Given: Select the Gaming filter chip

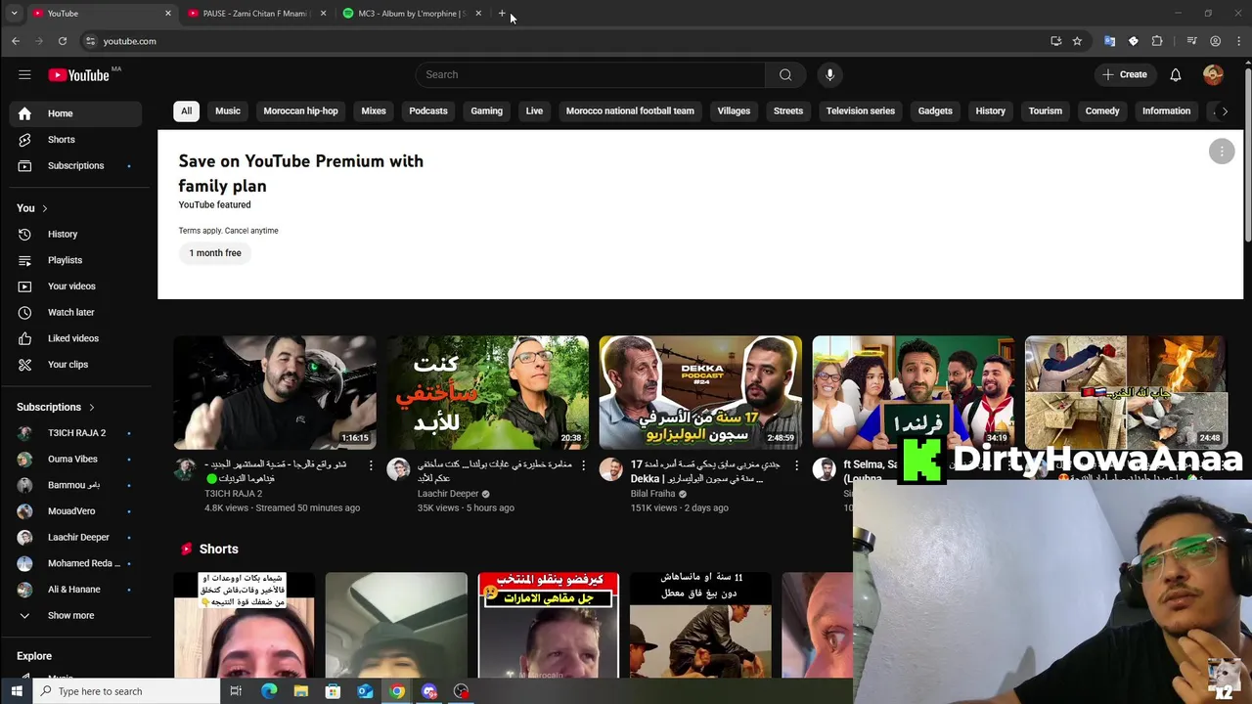Looking at the screenshot, I should (486, 111).
